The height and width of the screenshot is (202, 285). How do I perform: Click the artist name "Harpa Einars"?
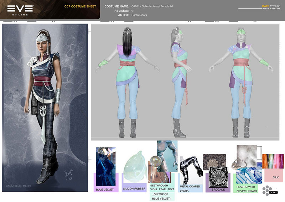tap(139, 15)
